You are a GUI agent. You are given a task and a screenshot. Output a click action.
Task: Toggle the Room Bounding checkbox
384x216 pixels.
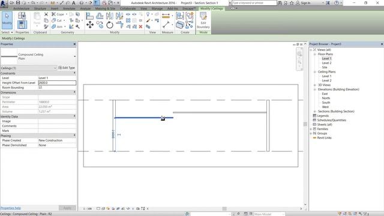(x=40, y=88)
